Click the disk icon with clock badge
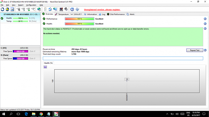 (23, 9)
